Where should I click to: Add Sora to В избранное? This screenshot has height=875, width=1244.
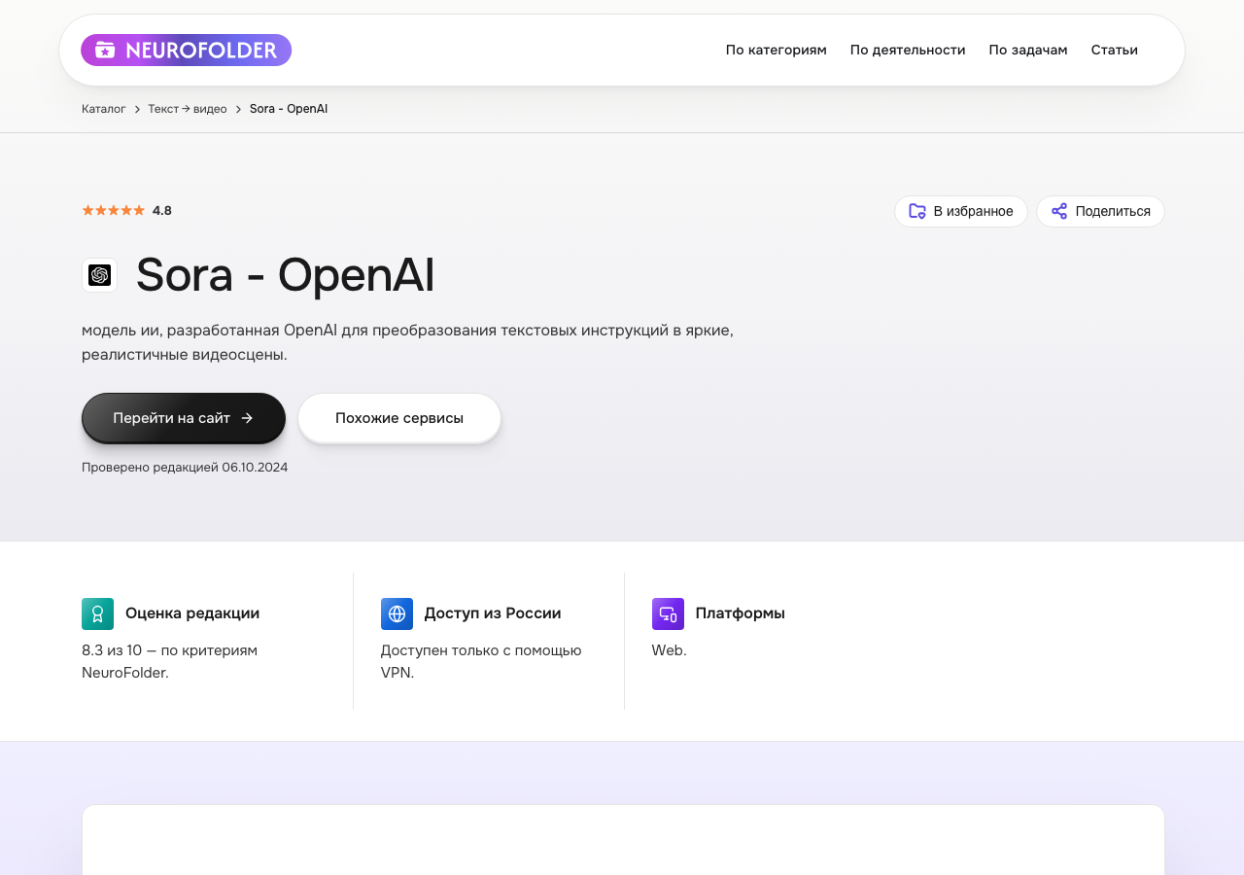[x=960, y=211]
